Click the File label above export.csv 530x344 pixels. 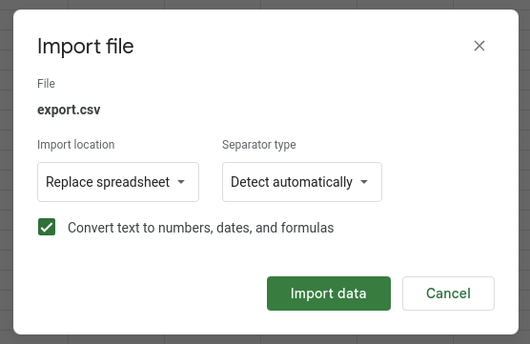pos(46,84)
